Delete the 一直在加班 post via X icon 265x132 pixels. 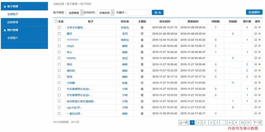(260, 113)
